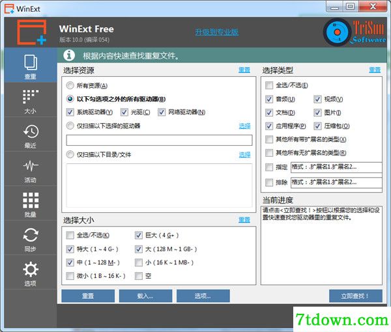Screen dimensions: 391x332
Task: Select 所有资源(A) radio button
Action: (x=70, y=86)
